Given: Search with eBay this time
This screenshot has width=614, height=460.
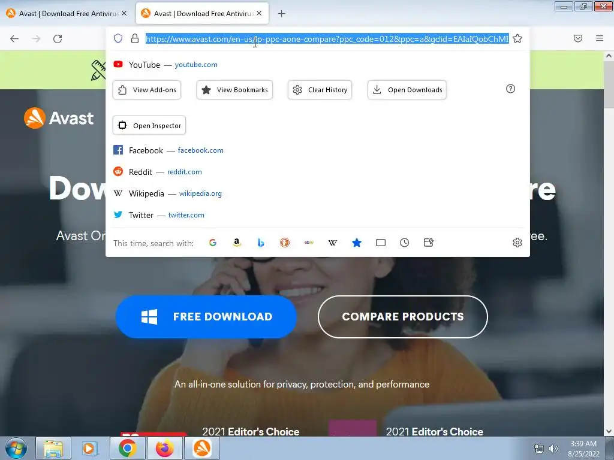Looking at the screenshot, I should tap(309, 243).
